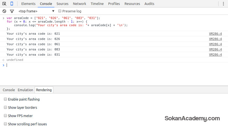Enable paint flashing checkbox
This screenshot has width=228, height=130.
(x=6, y=99)
